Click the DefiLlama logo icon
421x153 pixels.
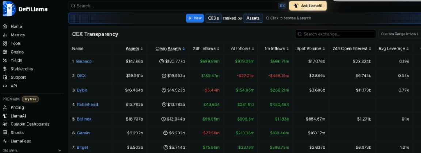point(9,9)
